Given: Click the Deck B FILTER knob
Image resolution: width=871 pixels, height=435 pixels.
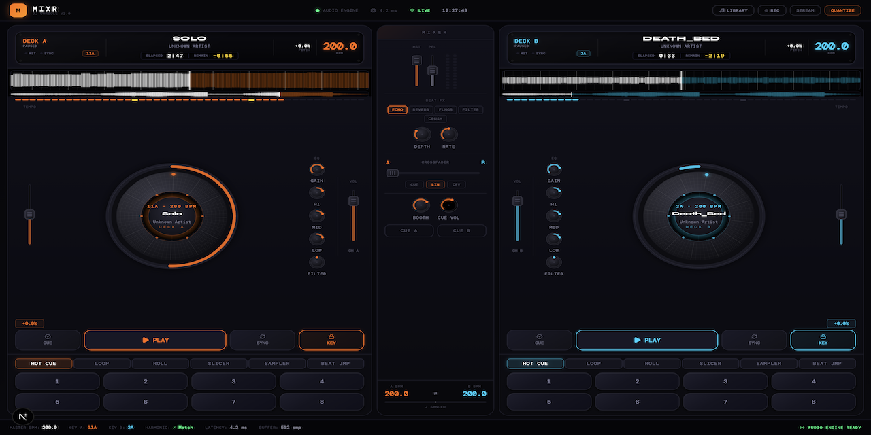Looking at the screenshot, I should 554,262.
